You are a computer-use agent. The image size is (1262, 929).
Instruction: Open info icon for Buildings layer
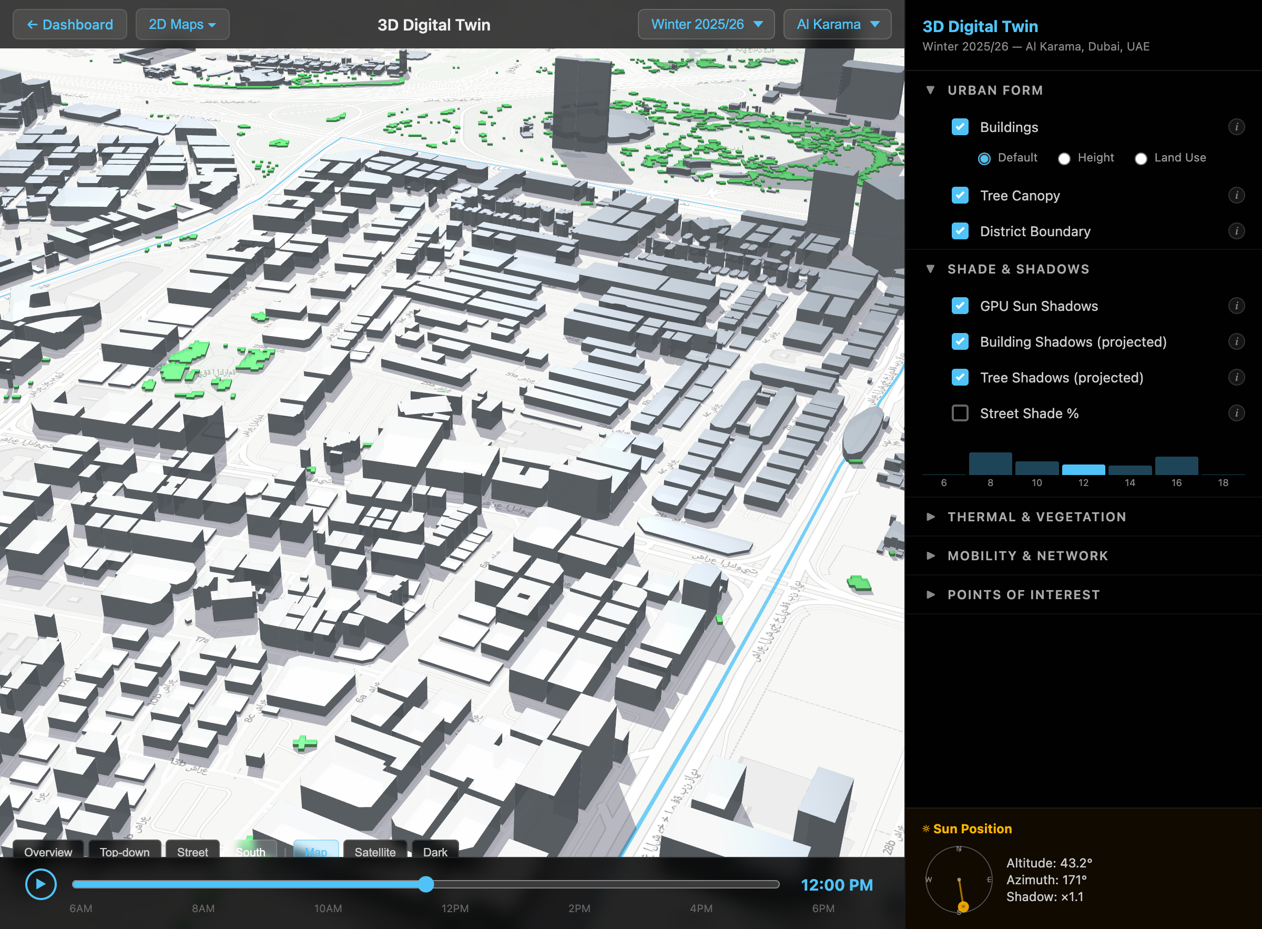[x=1236, y=127]
